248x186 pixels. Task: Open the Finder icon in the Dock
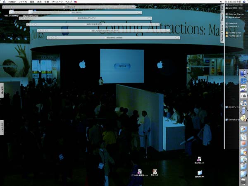243,73
